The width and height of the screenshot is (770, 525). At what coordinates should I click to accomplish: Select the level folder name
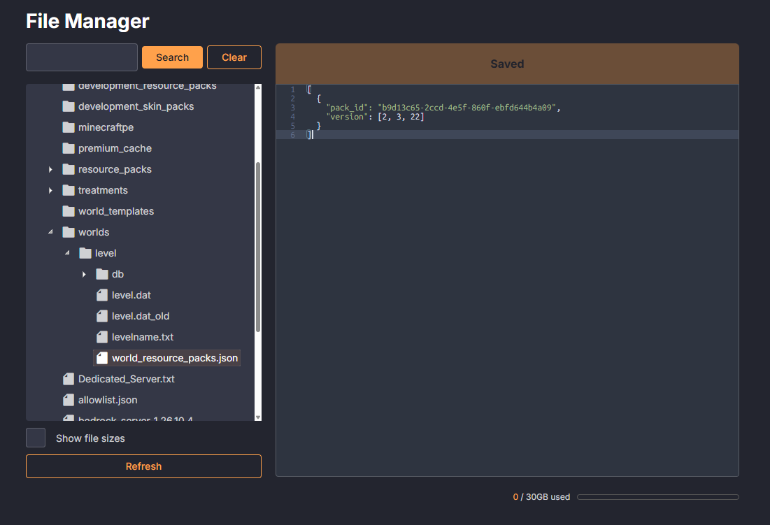tap(106, 253)
